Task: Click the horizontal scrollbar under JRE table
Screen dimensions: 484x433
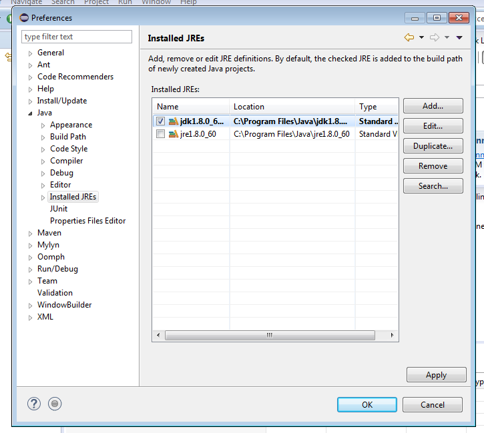Action: coord(270,335)
